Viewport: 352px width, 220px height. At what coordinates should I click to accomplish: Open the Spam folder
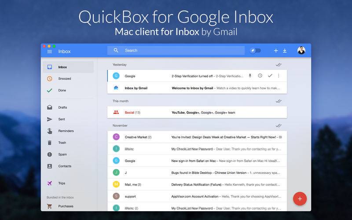point(68,154)
